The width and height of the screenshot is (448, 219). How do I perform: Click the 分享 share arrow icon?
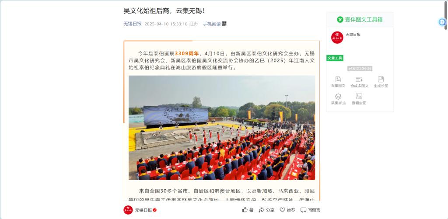[x=261, y=210]
